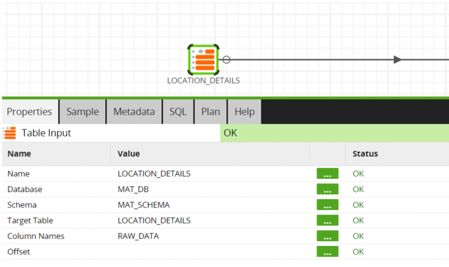The height and width of the screenshot is (267, 449).
Task: Open the editor for Name property
Action: coord(327,174)
